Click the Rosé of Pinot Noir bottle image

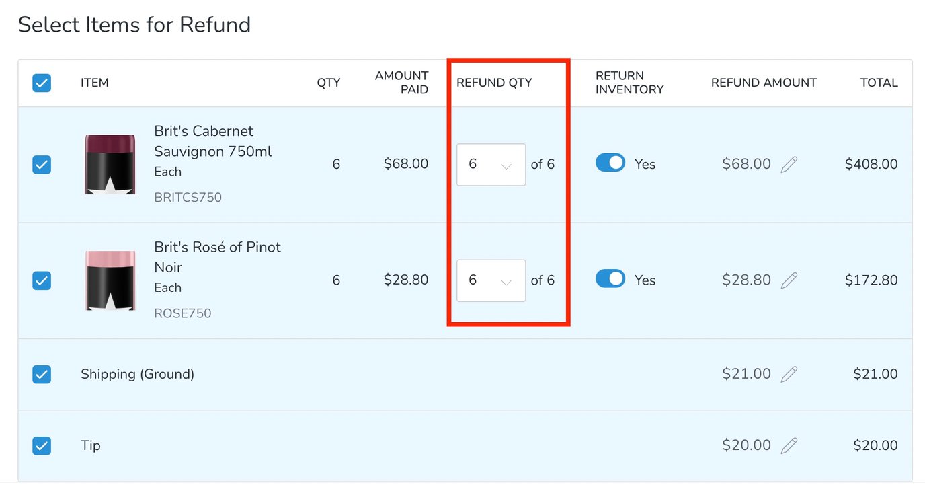tap(110, 280)
